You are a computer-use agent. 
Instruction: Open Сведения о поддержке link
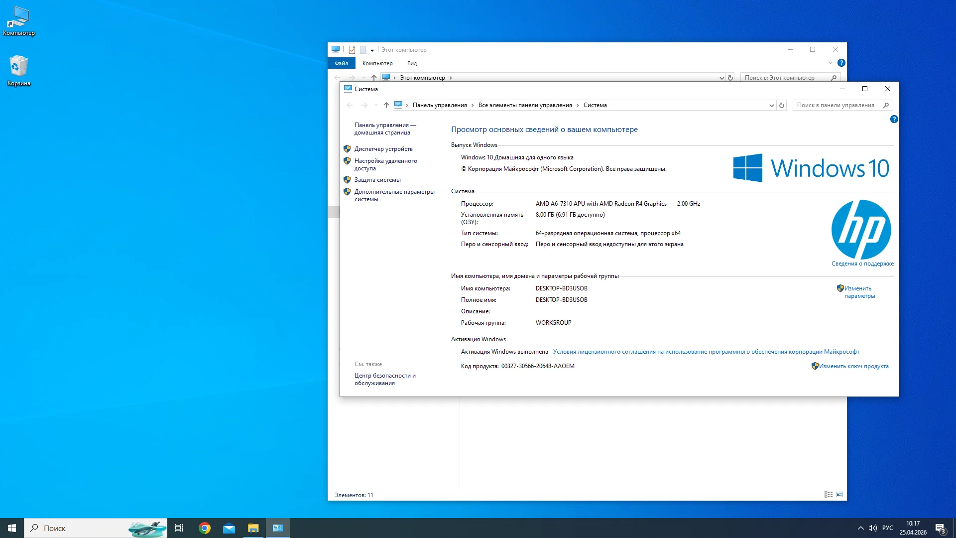(x=862, y=264)
